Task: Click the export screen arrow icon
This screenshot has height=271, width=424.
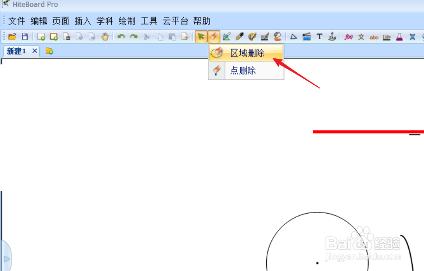Action: (x=387, y=37)
